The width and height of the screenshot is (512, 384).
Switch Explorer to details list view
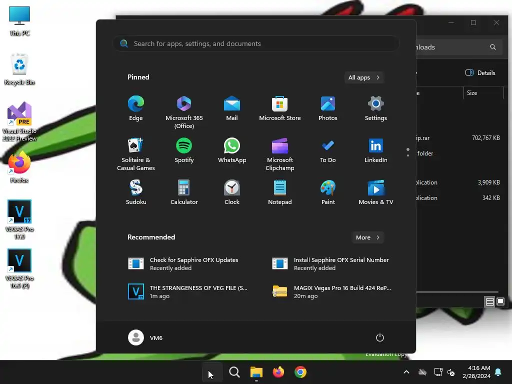489,301
